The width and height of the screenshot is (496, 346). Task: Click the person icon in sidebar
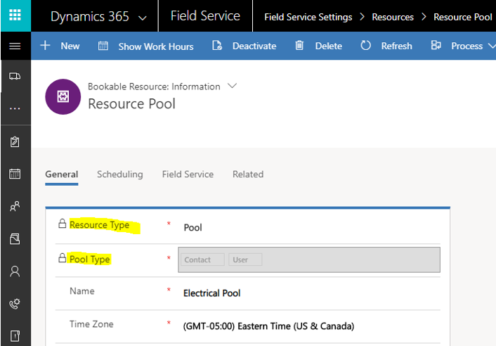point(15,271)
